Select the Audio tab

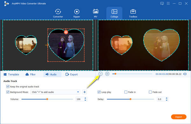(52, 74)
